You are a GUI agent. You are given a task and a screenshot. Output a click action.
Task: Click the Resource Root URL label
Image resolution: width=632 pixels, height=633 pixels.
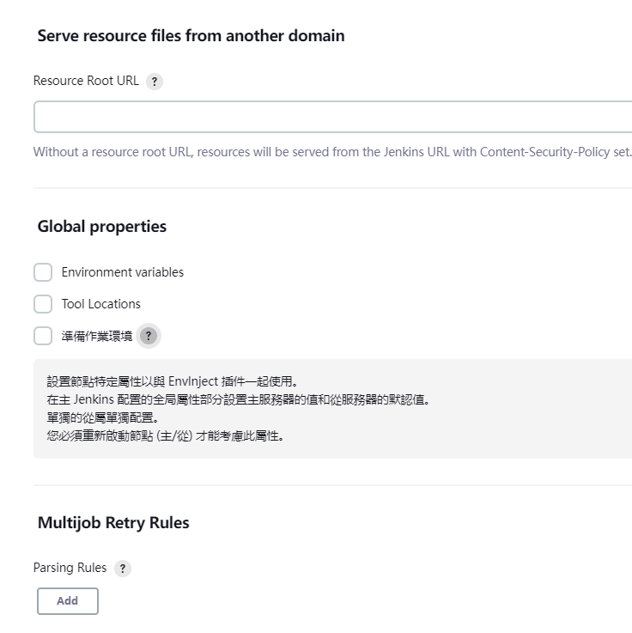click(x=86, y=81)
